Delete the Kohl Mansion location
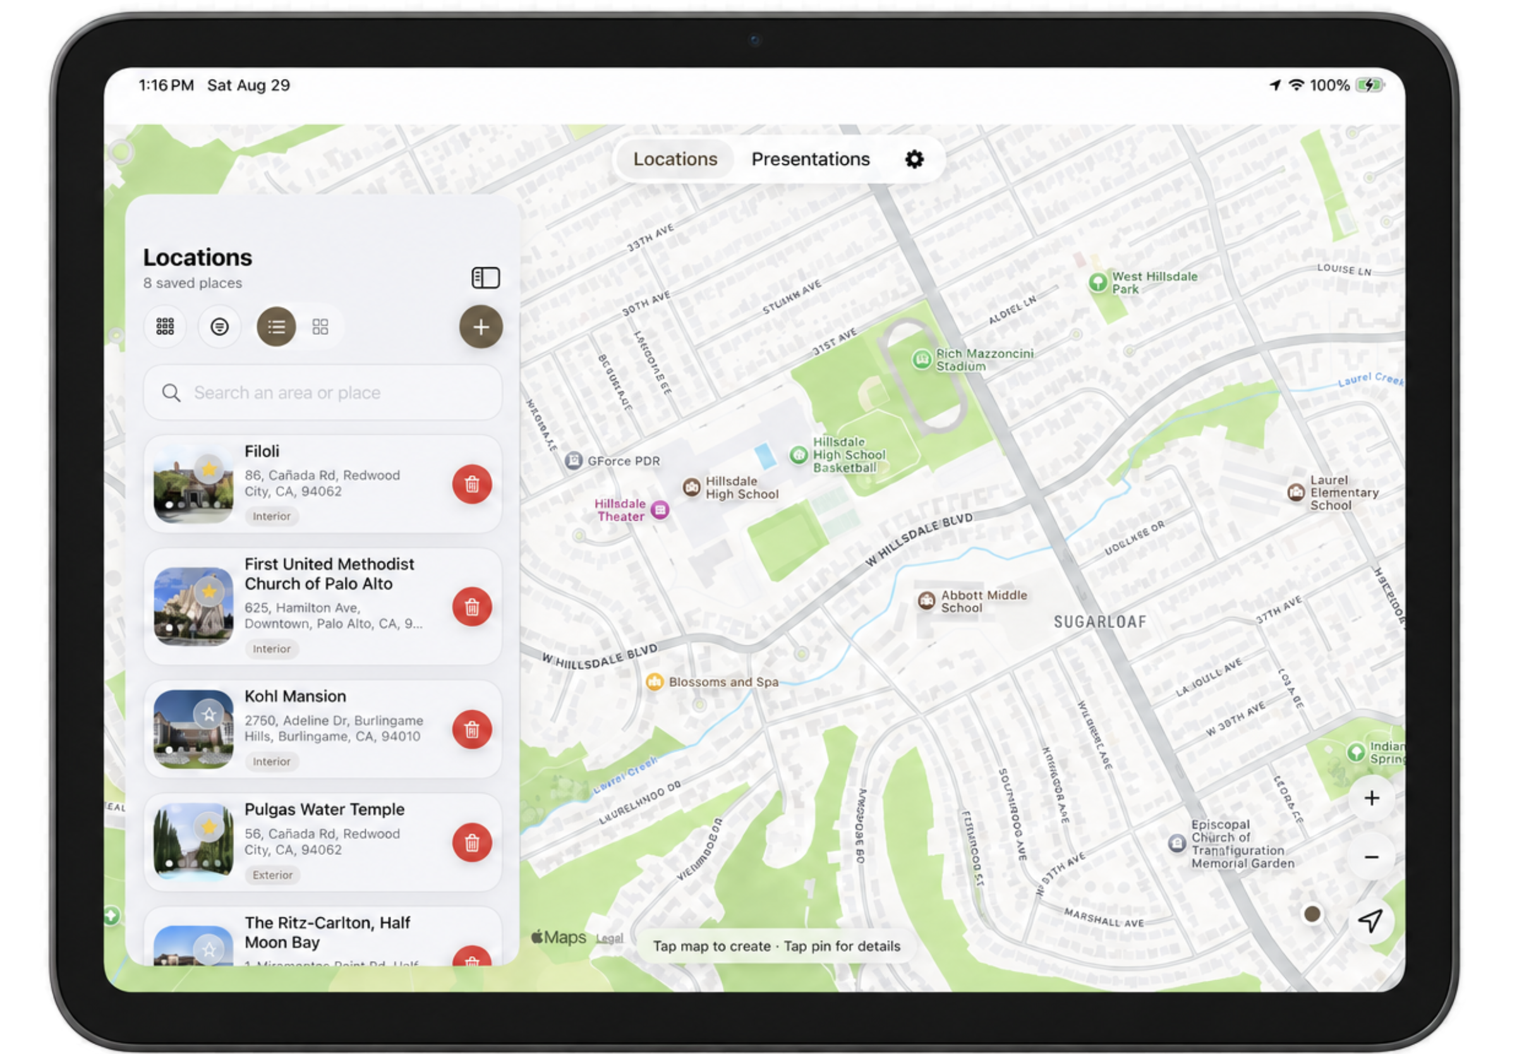This screenshot has width=1529, height=1054. [471, 729]
